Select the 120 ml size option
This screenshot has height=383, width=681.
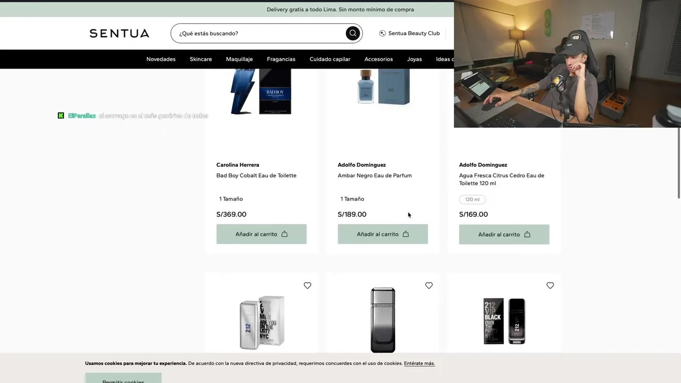click(472, 199)
